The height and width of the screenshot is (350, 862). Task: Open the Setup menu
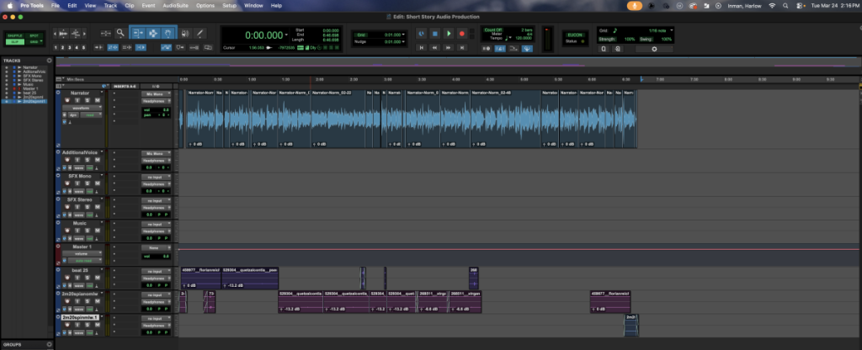(x=229, y=6)
